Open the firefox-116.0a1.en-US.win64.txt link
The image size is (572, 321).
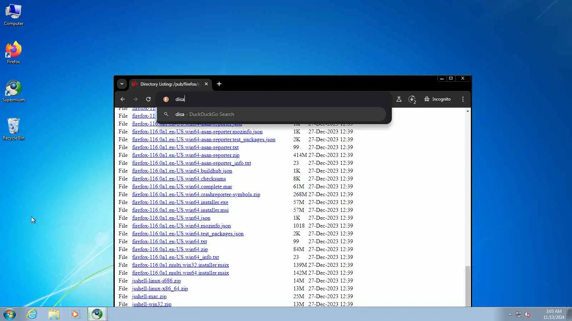click(169, 241)
